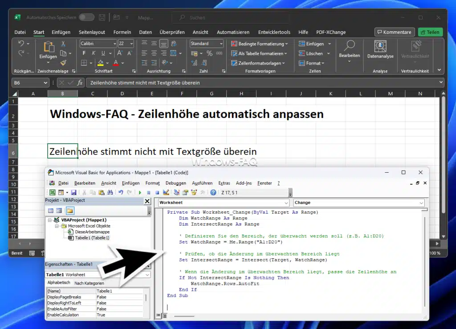456x329 pixels.
Task: Click the Insert UserForm icon in VBA toolbar
Action: (x=61, y=192)
